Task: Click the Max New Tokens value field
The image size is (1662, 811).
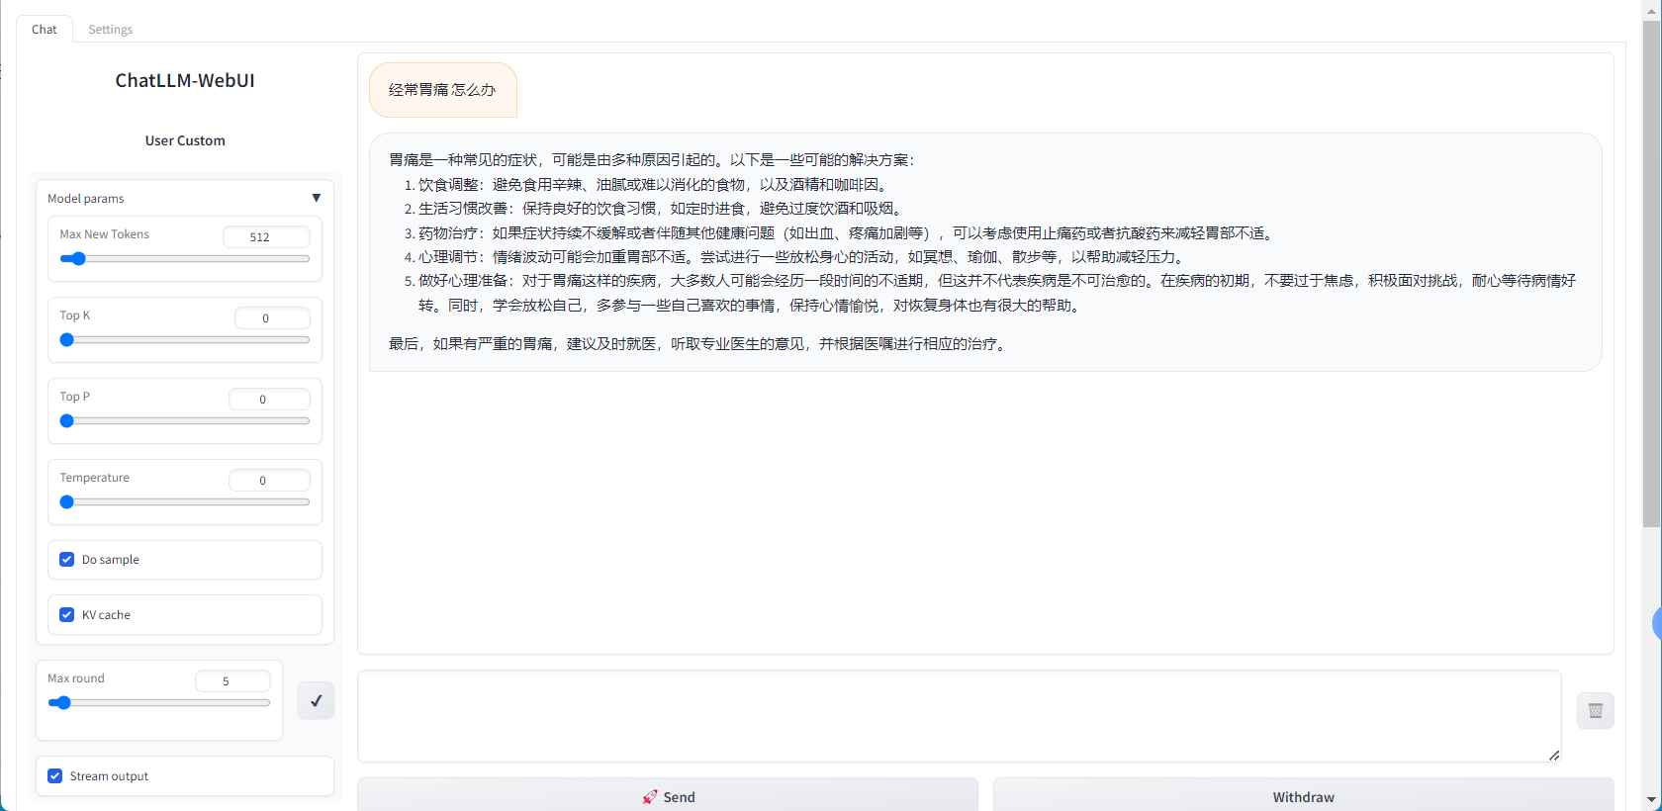Action: pos(266,237)
